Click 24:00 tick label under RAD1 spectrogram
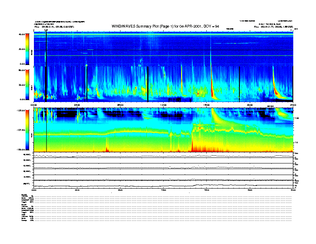This screenshot has height=244, width=316. pyautogui.click(x=293, y=105)
